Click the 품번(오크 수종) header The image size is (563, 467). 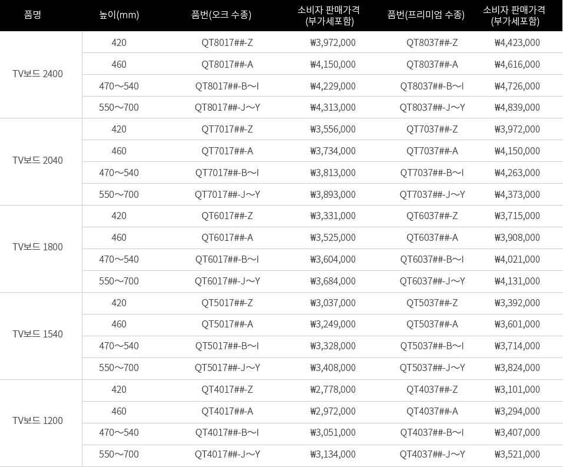click(x=221, y=15)
